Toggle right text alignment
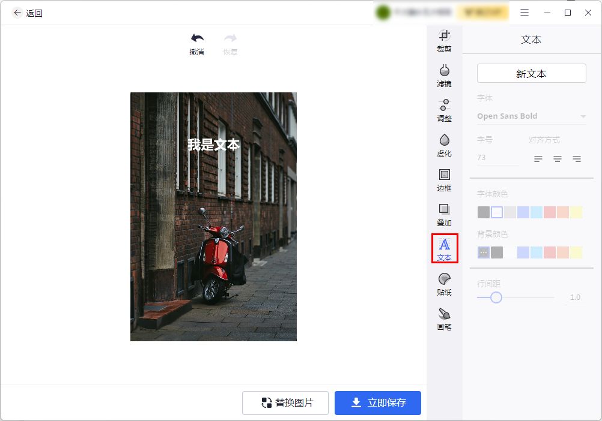Image resolution: width=602 pixels, height=421 pixels. coord(577,158)
